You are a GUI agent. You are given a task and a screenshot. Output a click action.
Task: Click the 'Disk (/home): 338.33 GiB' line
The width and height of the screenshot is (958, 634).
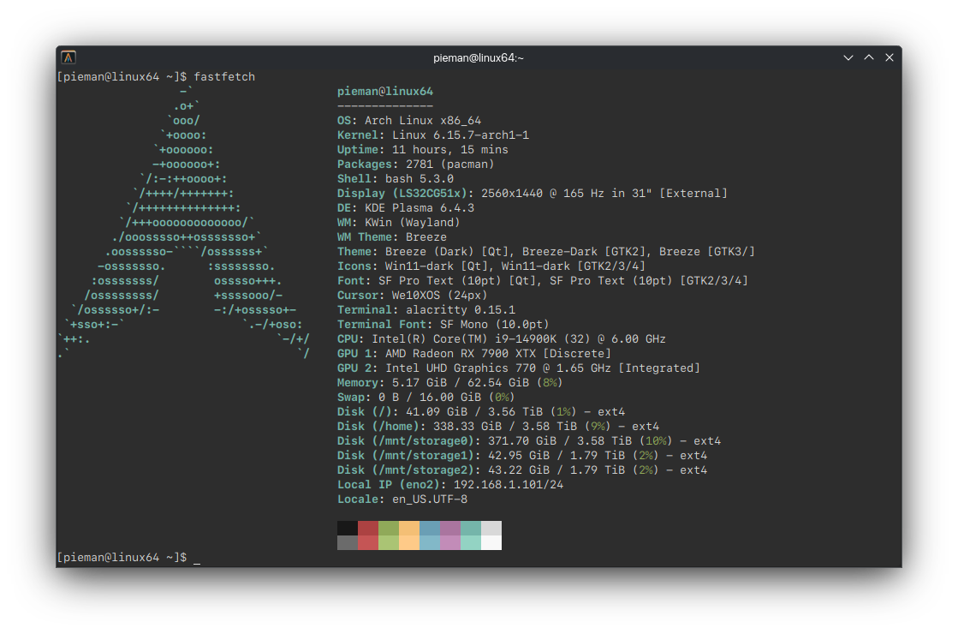tap(498, 427)
